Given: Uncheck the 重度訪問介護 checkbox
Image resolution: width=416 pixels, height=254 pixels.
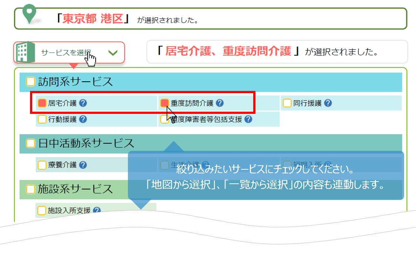Looking at the screenshot, I should pos(165,103).
